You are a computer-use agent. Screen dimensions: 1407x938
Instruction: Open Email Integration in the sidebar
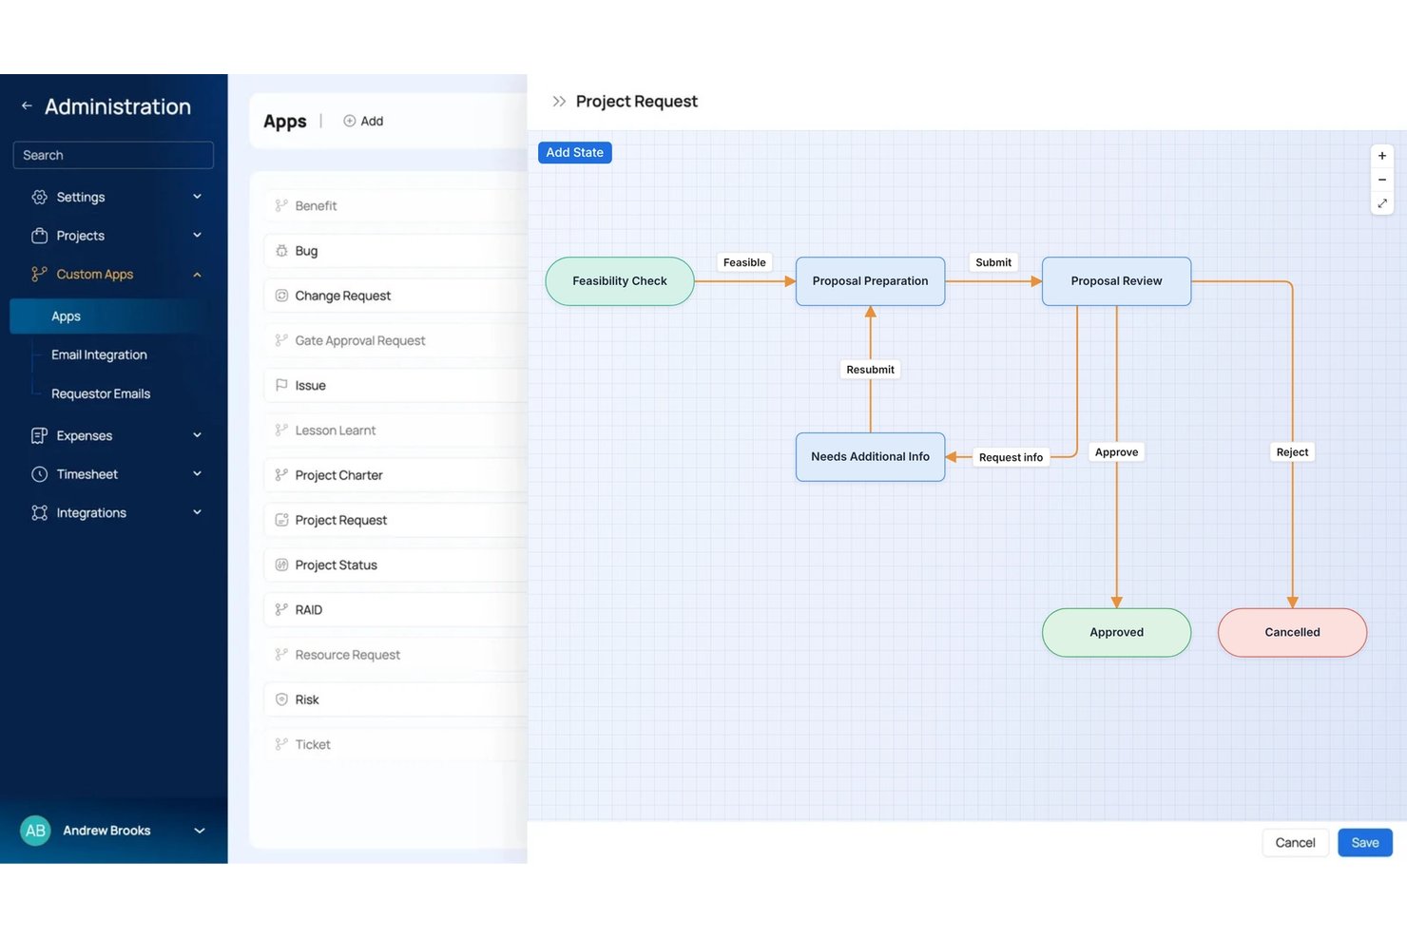tap(99, 354)
